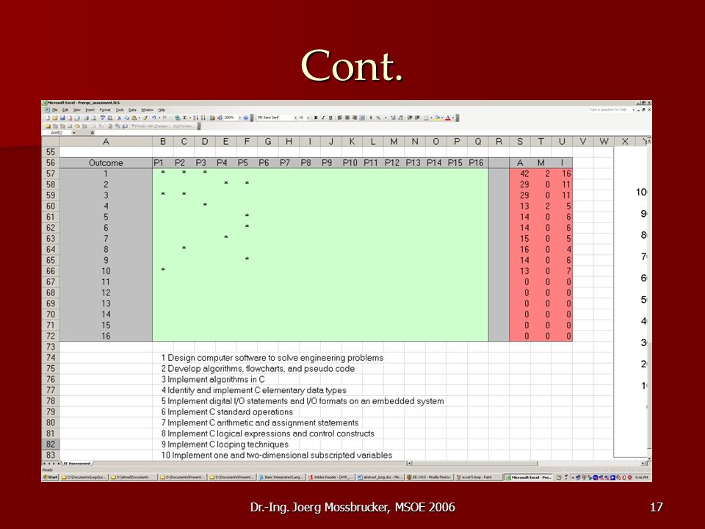Click the Print icon in toolbar
This screenshot has width=705, height=529.
coord(87,118)
